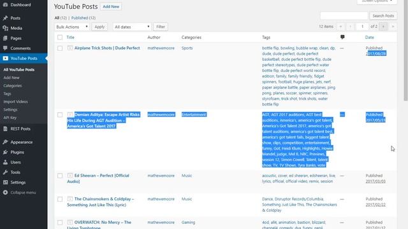The height and width of the screenshot is (229, 408).
Task: Open Import Videos submenu item
Action: (15, 102)
